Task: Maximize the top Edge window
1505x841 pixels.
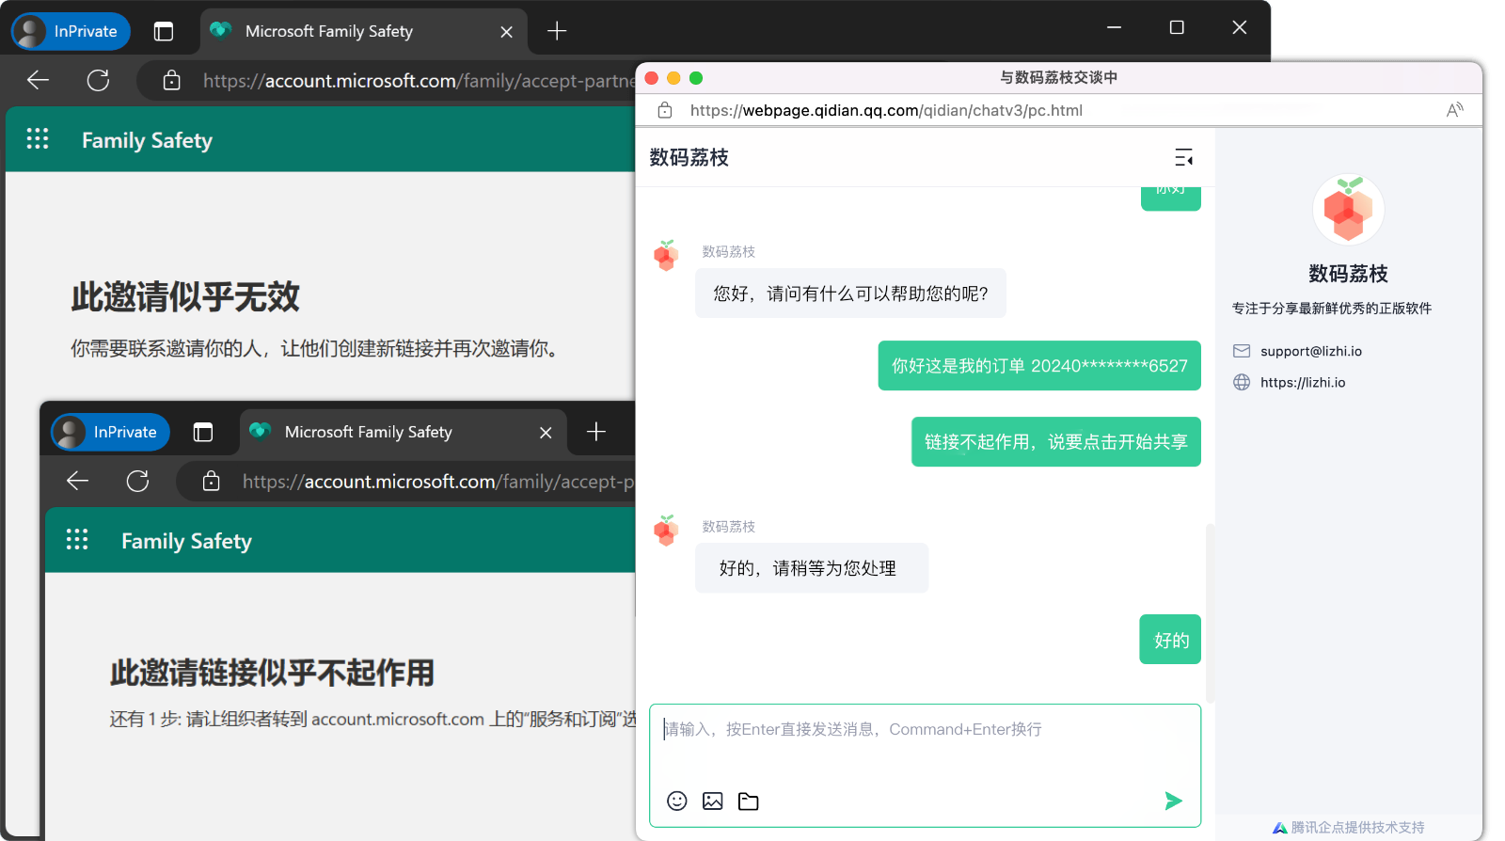Action: 1177,28
